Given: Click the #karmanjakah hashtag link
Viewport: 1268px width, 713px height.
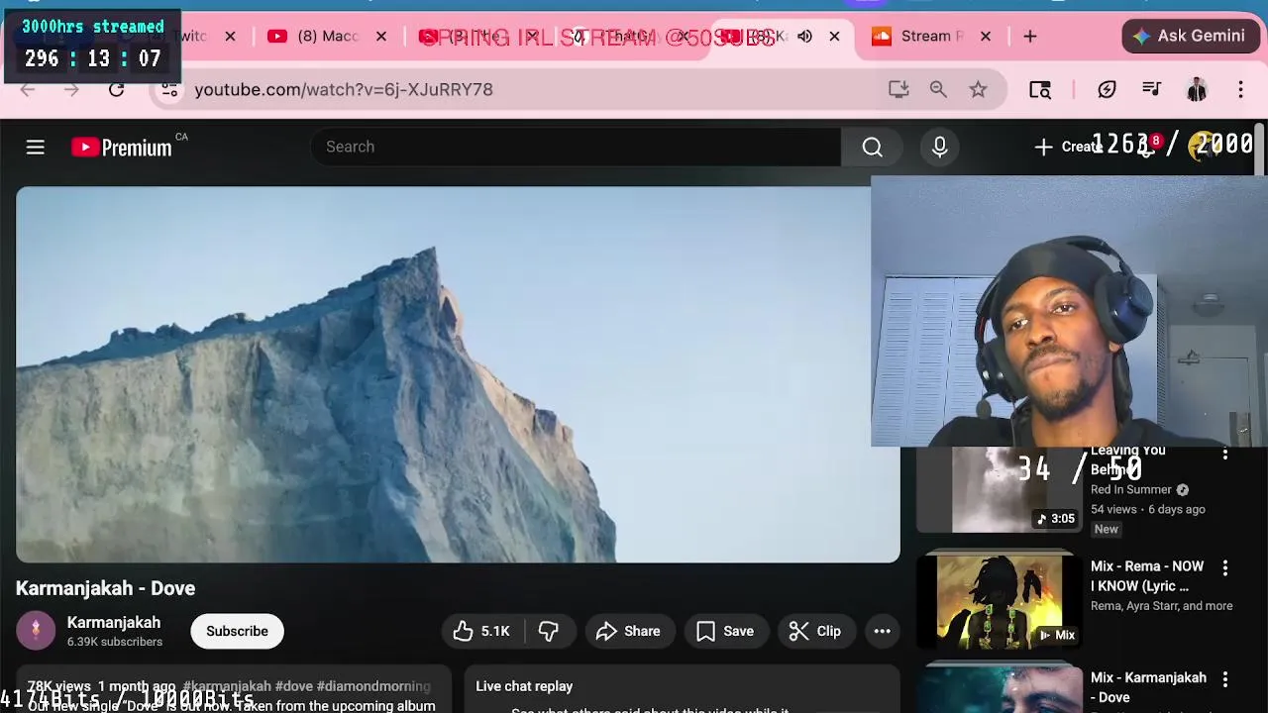Looking at the screenshot, I should [x=227, y=686].
